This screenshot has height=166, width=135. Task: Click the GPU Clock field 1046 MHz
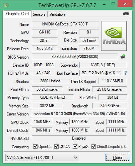[42, 122]
